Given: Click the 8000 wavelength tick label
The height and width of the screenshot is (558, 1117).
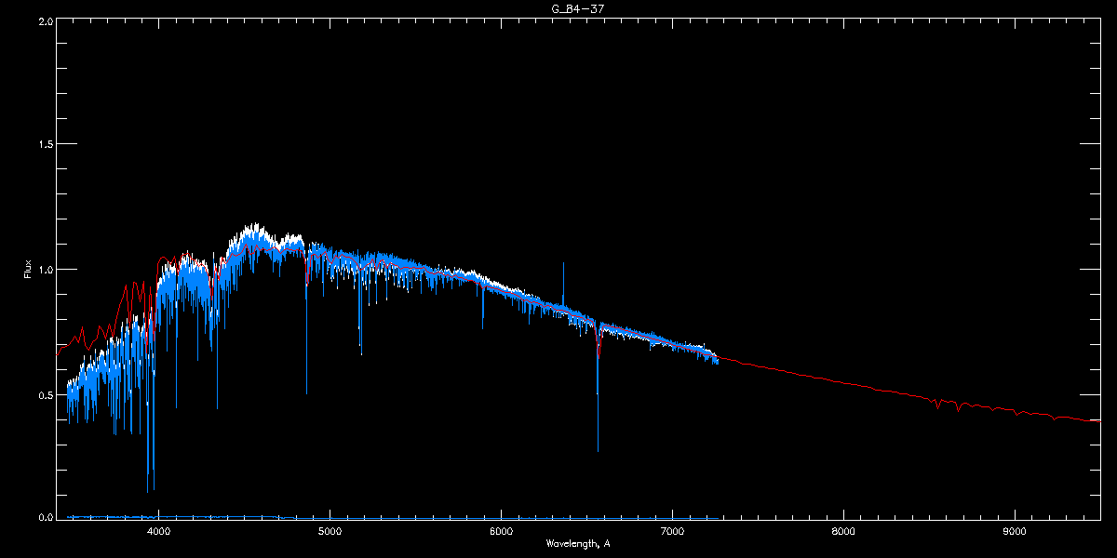Looking at the screenshot, I should click(843, 532).
